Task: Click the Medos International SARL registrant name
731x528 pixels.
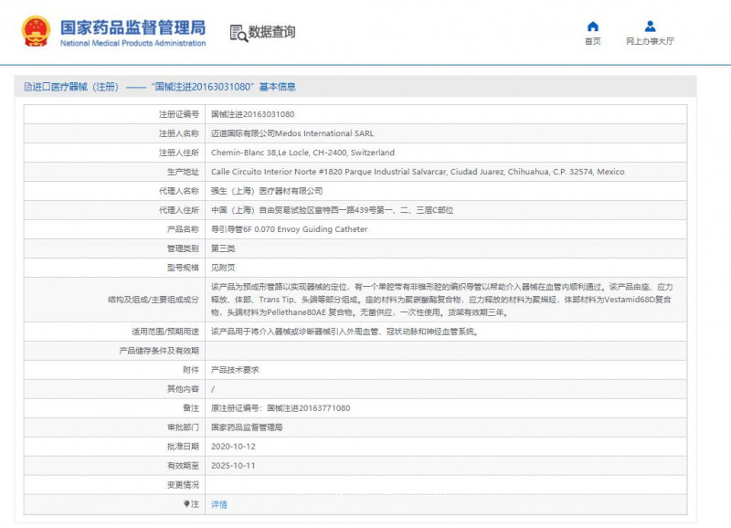Action: 292,133
